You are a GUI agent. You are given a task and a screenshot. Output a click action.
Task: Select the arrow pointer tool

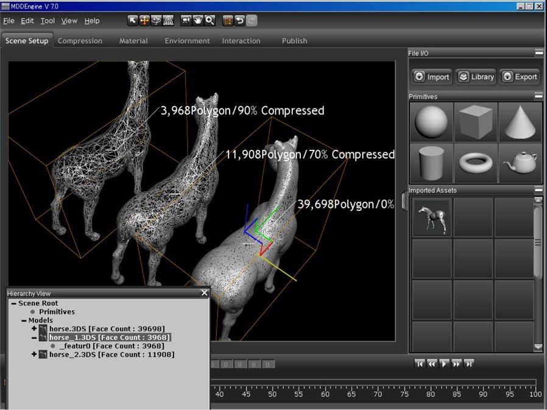pyautogui.click(x=132, y=21)
